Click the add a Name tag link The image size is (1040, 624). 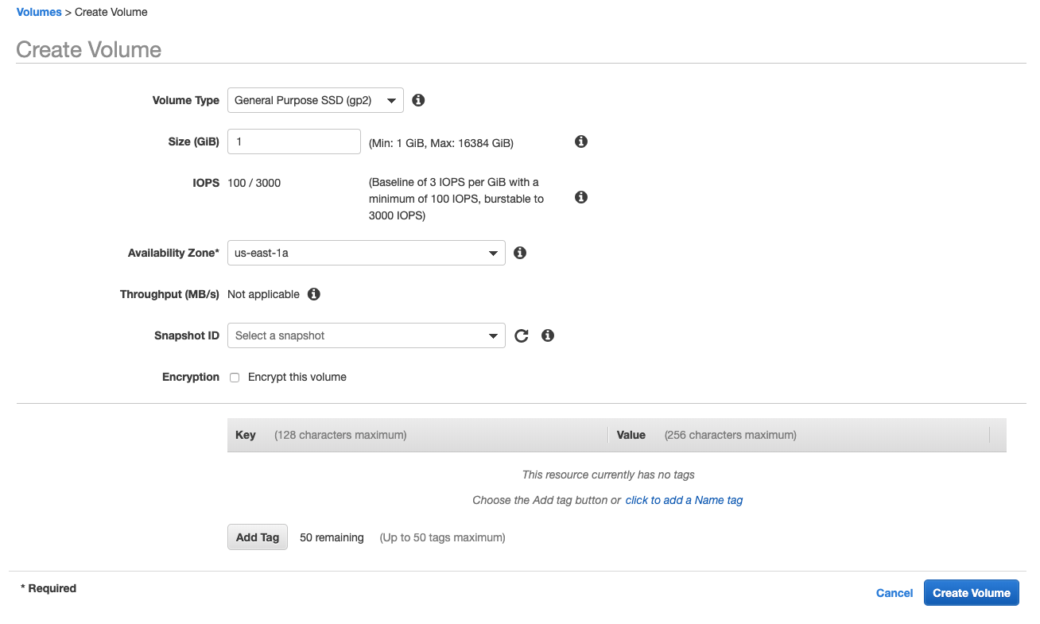click(684, 500)
